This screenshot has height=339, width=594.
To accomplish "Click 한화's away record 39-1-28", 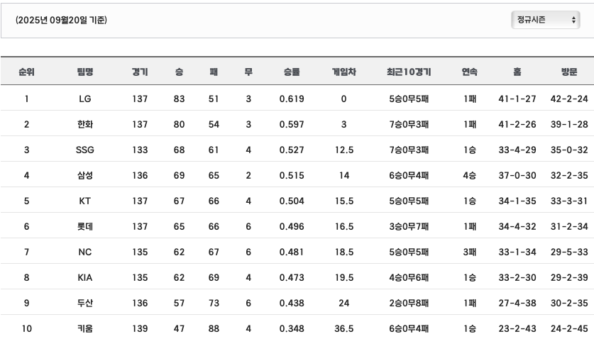I will pos(569,124).
